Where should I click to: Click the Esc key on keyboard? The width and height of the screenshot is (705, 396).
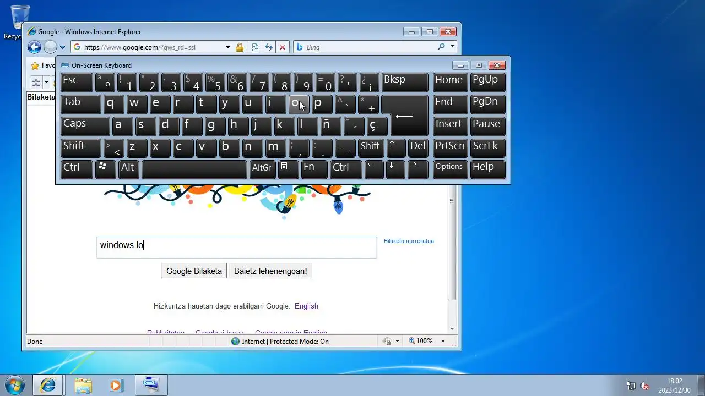(77, 82)
